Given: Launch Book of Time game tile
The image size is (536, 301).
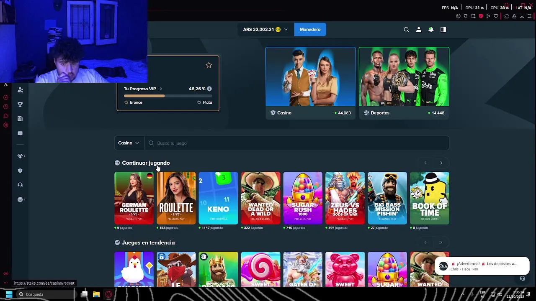Looking at the screenshot, I should tap(430, 198).
